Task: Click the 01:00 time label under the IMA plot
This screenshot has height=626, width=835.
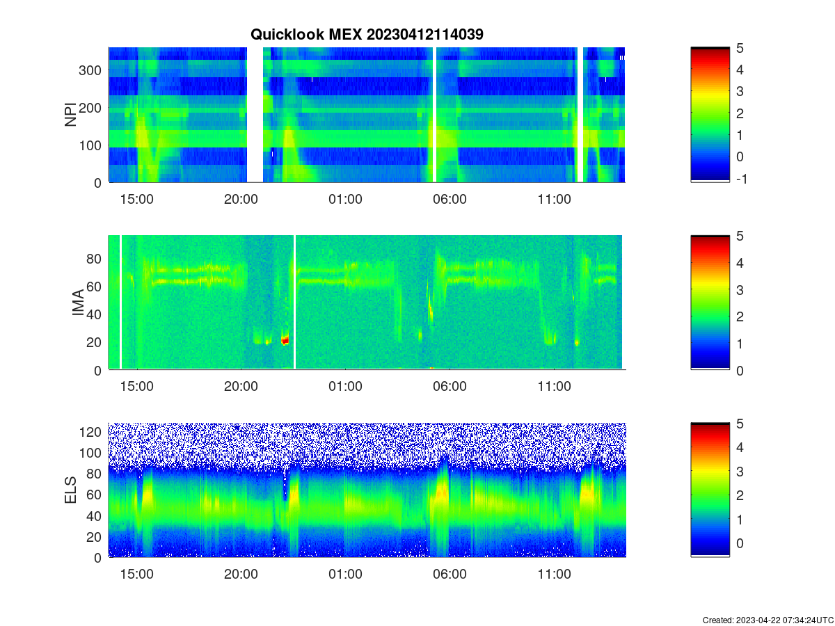Action: point(346,387)
